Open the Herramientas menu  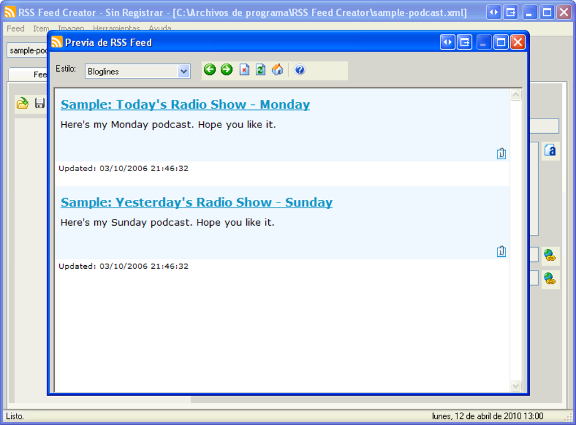(x=116, y=28)
